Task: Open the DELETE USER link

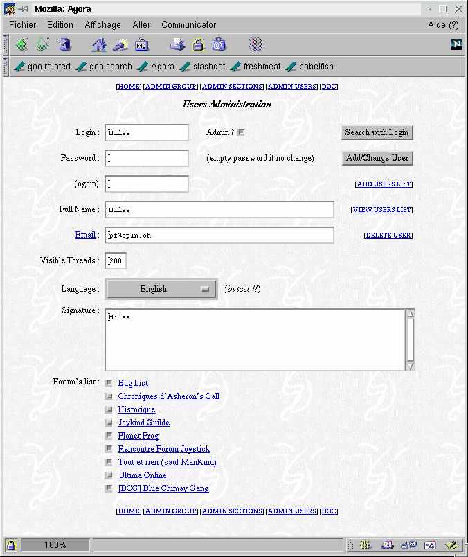Action: coord(388,236)
